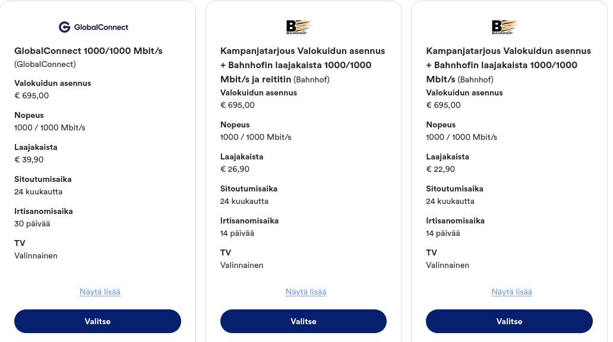
Task: Click the '30 päivää' notice period value
Action: click(32, 223)
